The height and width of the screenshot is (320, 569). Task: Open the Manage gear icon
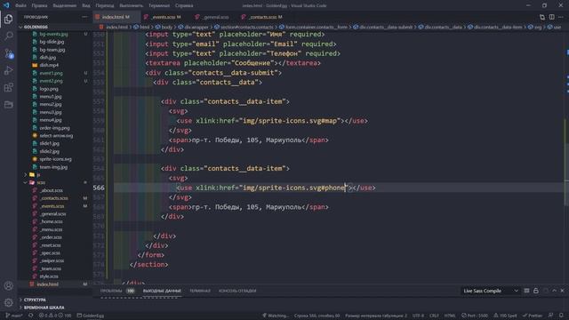click(8, 302)
